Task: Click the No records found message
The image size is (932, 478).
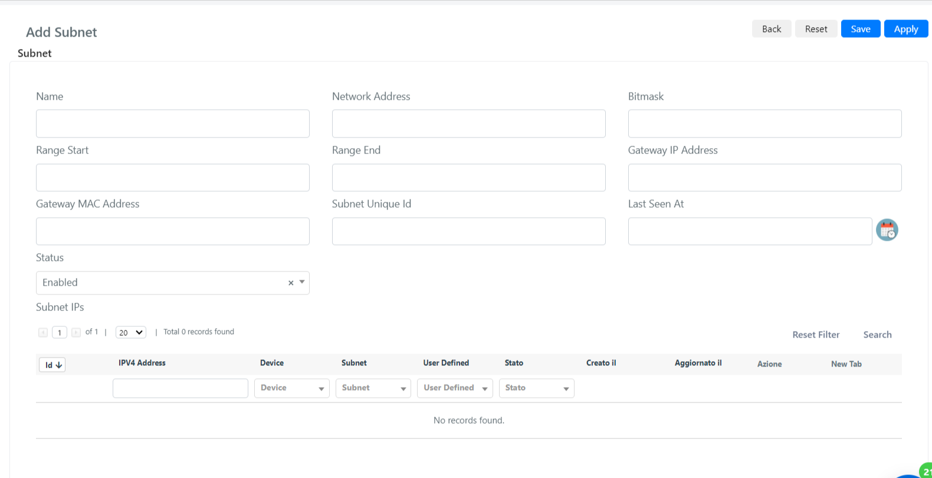Action: [469, 420]
